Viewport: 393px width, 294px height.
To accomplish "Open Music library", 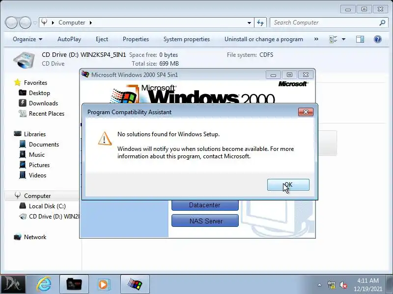I will click(36, 154).
